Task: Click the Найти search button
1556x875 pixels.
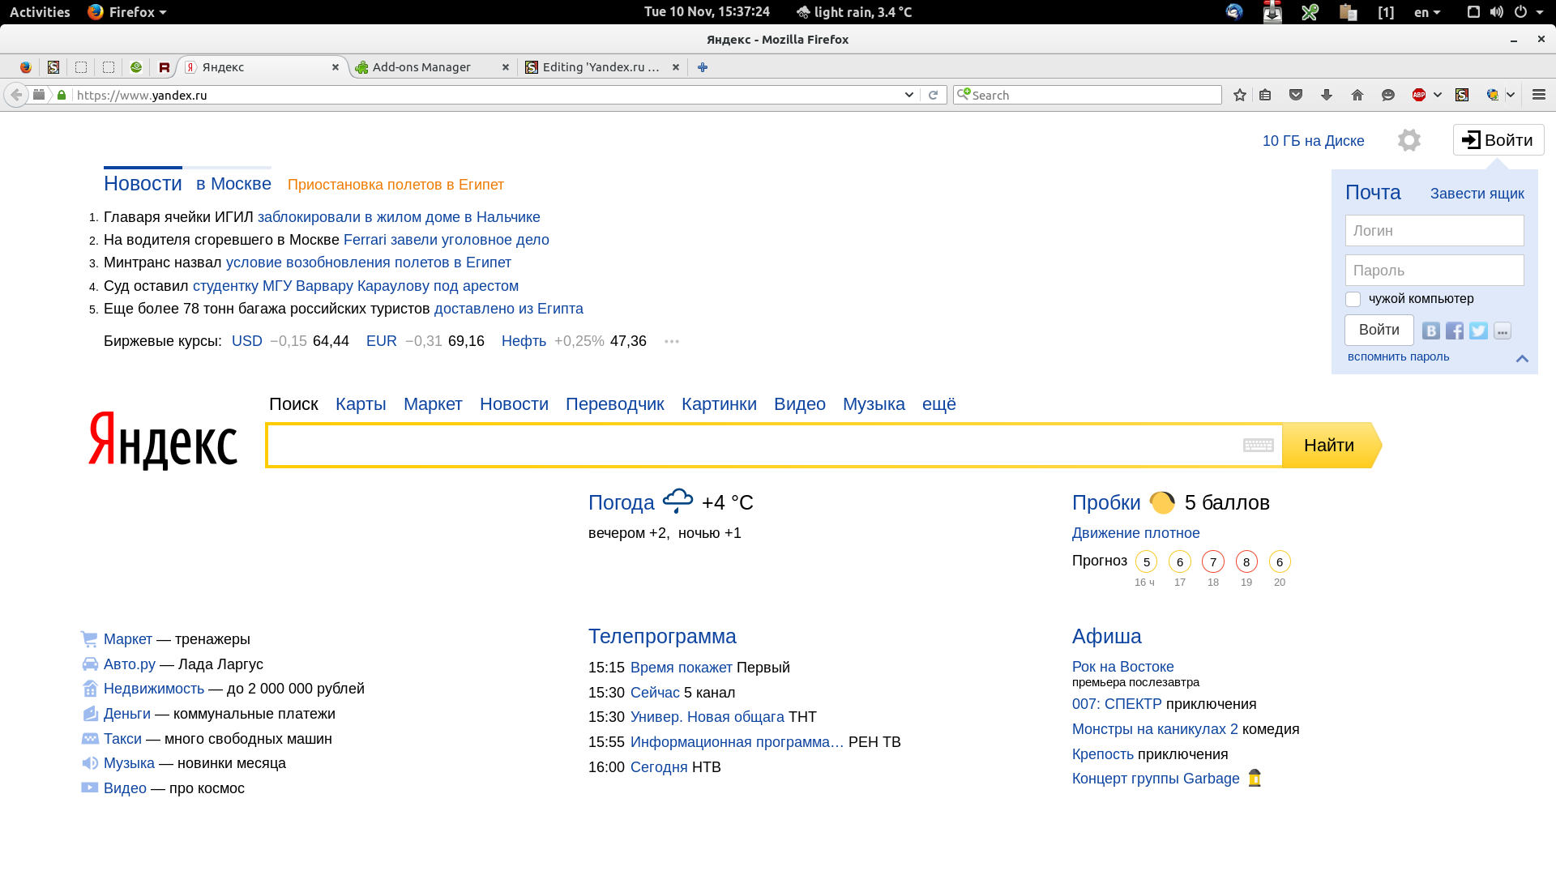Action: [x=1332, y=445]
